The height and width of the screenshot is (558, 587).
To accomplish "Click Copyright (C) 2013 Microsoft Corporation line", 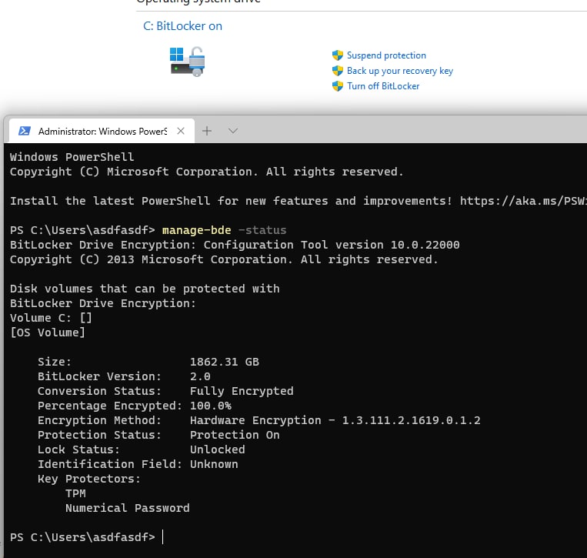I will click(224, 259).
